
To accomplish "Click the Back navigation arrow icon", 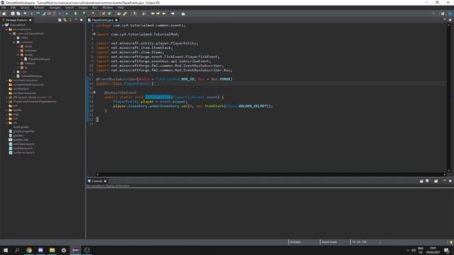I will tap(164, 13).
